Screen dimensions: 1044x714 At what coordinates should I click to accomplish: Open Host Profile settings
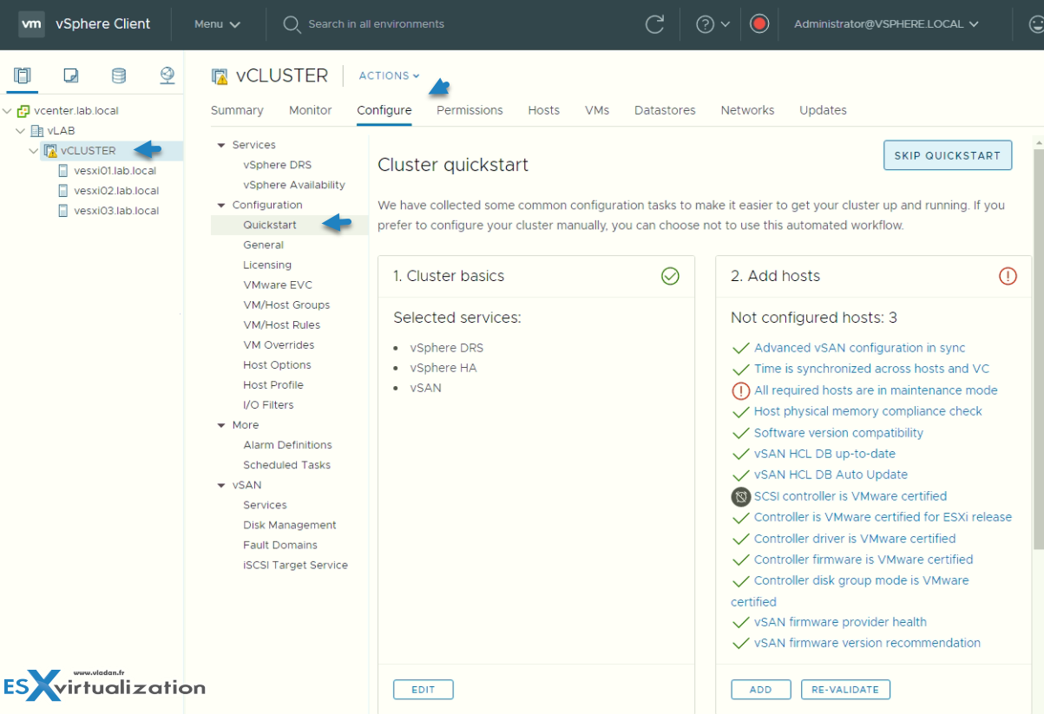[x=273, y=385]
